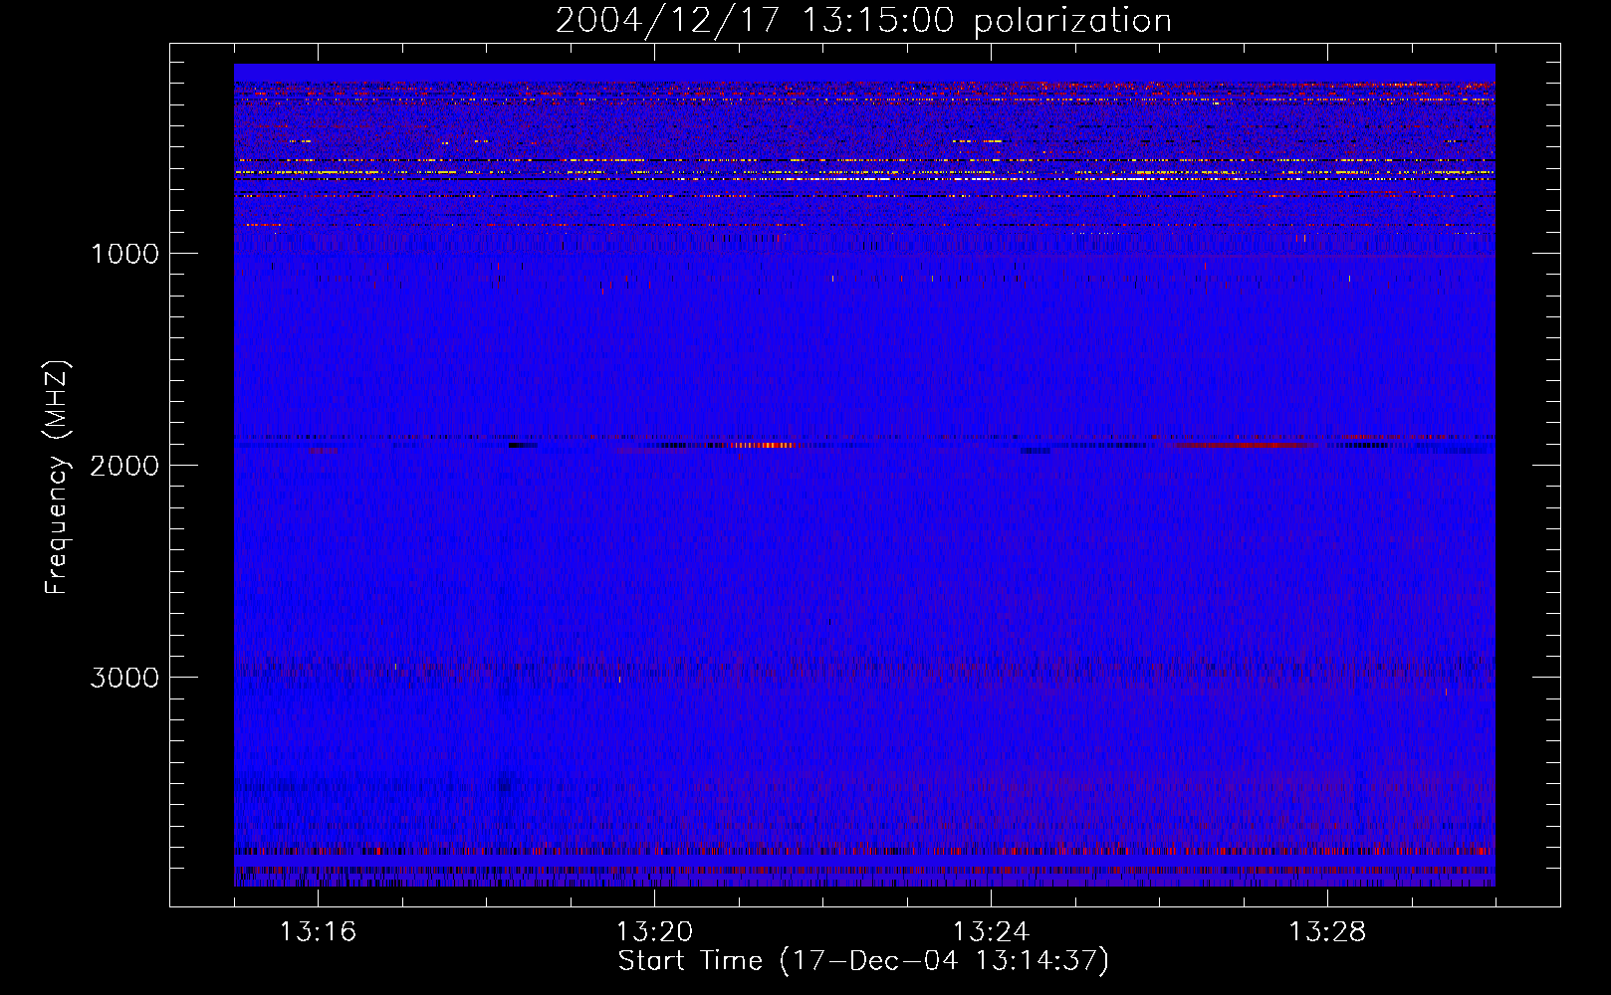Viewport: 1611px width, 995px height.
Task: Click the plot title '2004/12/17 13:15:00 polarization'
Action: point(863,20)
